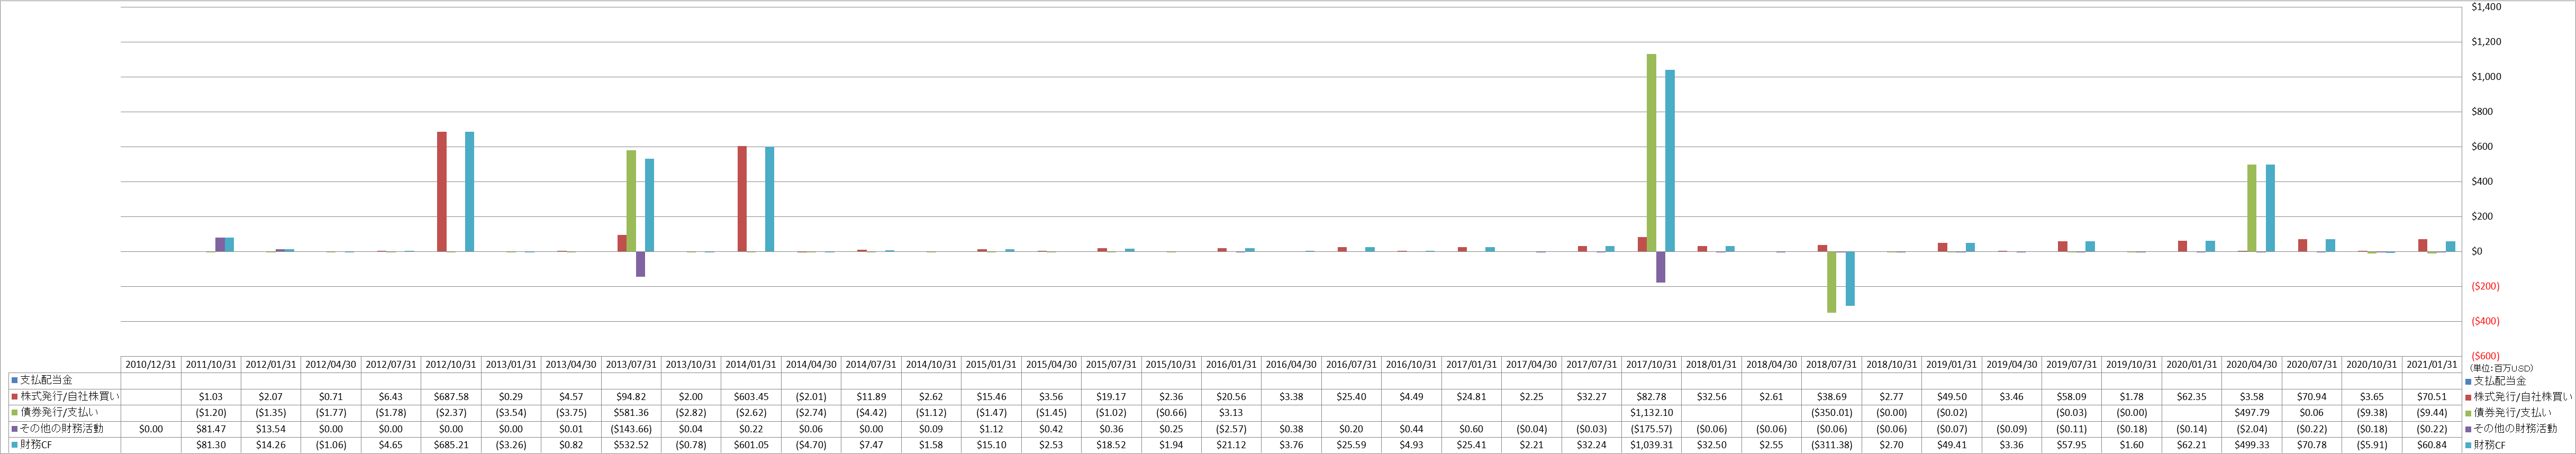
Task: Click the $685.21 financing CF cell
Action: click(451, 445)
